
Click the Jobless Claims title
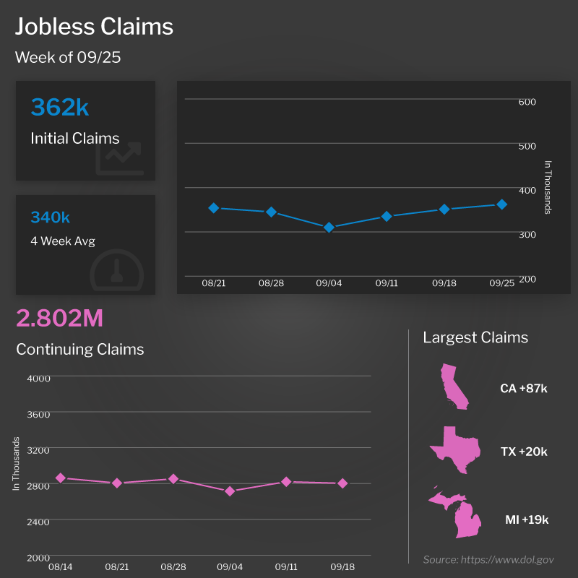coord(94,27)
